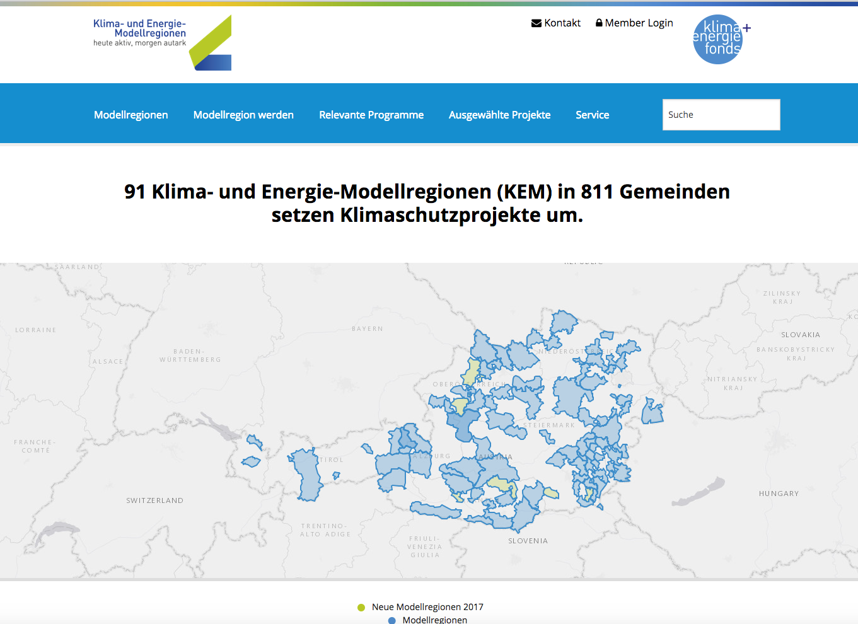Image resolution: width=858 pixels, height=624 pixels.
Task: Select the isolated blue region near Hungary border
Action: point(652,411)
